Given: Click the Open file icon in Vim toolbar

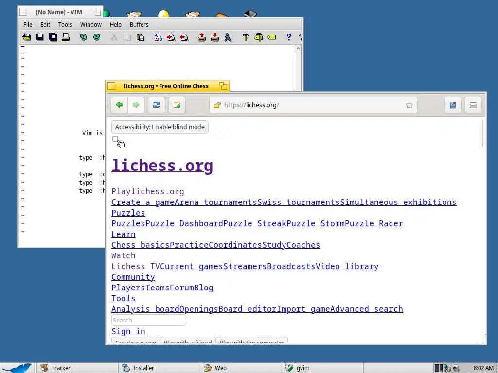Looking at the screenshot, I should 27,37.
